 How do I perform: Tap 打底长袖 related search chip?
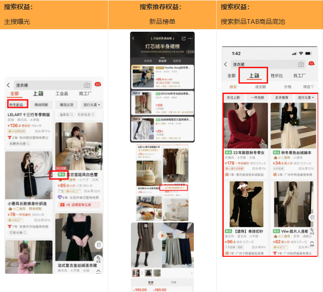(x=18, y=232)
